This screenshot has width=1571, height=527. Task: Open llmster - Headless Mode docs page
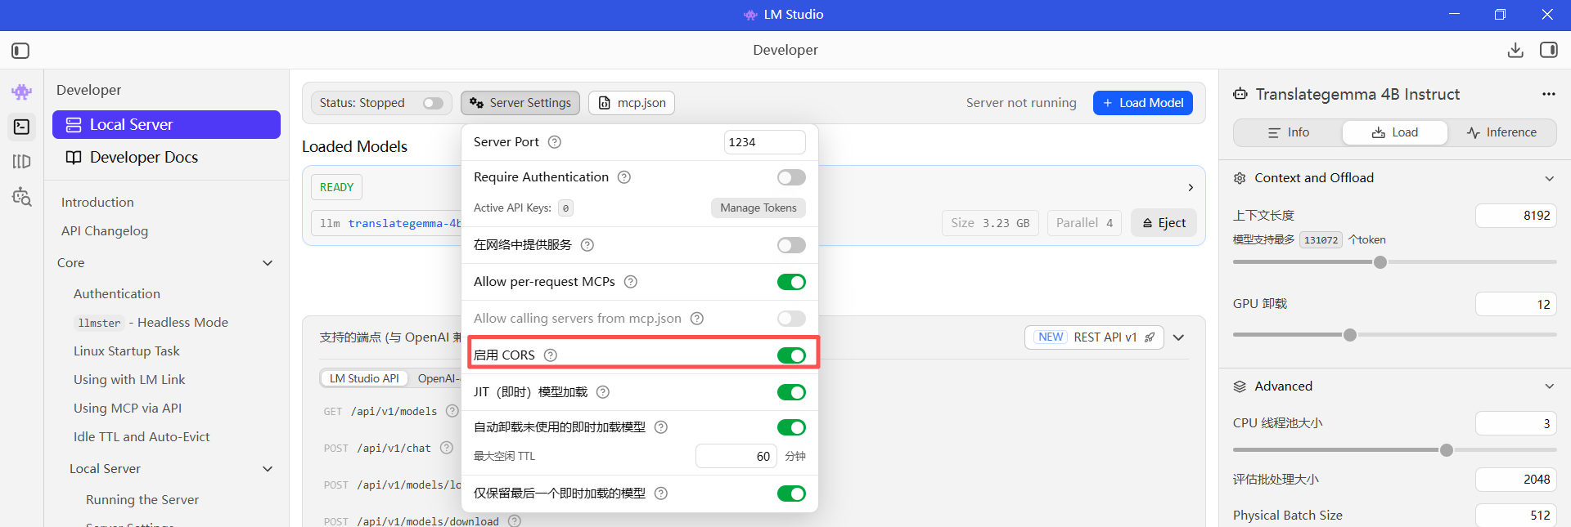[151, 323]
